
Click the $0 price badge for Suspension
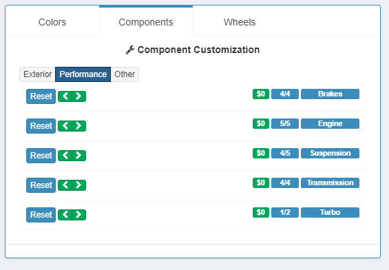[261, 153]
